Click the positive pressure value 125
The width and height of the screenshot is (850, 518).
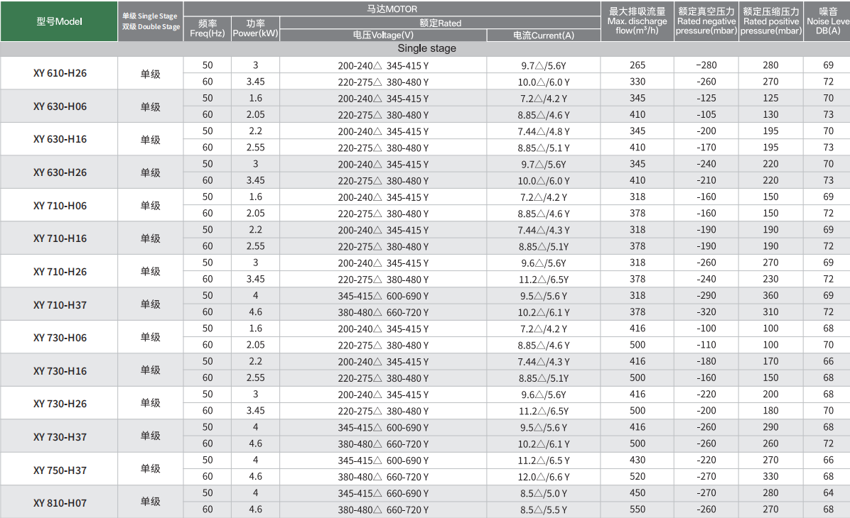click(770, 98)
